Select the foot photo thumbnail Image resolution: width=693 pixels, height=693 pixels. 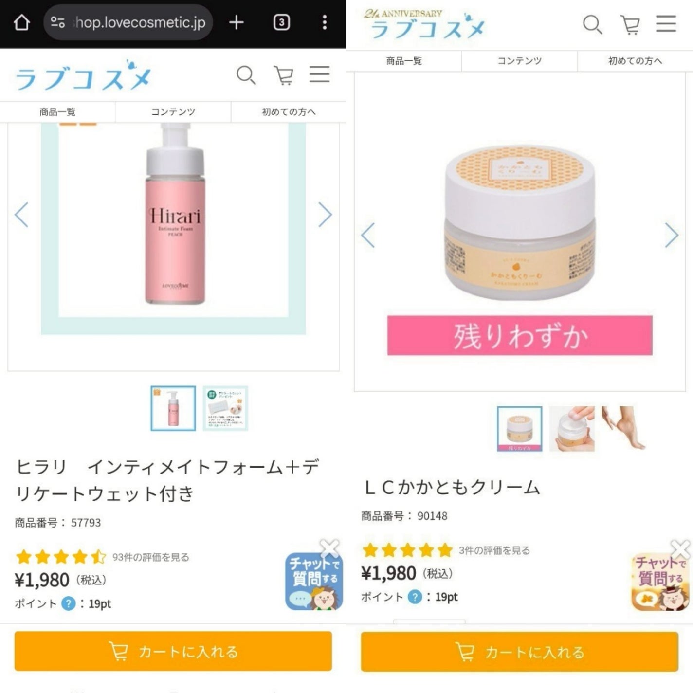[x=623, y=428]
